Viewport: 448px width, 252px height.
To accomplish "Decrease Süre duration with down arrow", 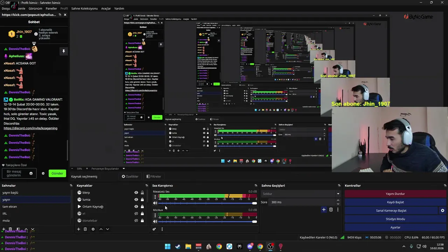I will (x=338, y=204).
